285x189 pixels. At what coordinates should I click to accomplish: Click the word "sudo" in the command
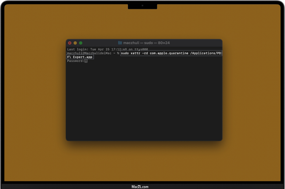[125, 53]
